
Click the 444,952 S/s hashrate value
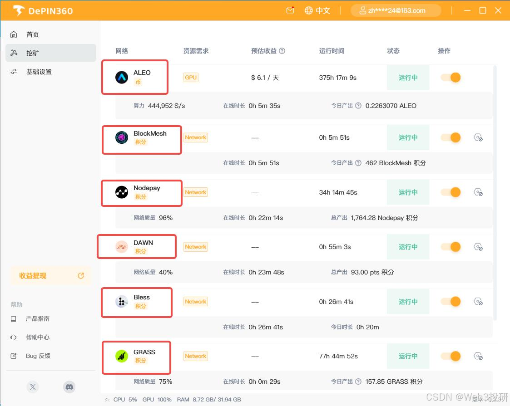(x=166, y=106)
